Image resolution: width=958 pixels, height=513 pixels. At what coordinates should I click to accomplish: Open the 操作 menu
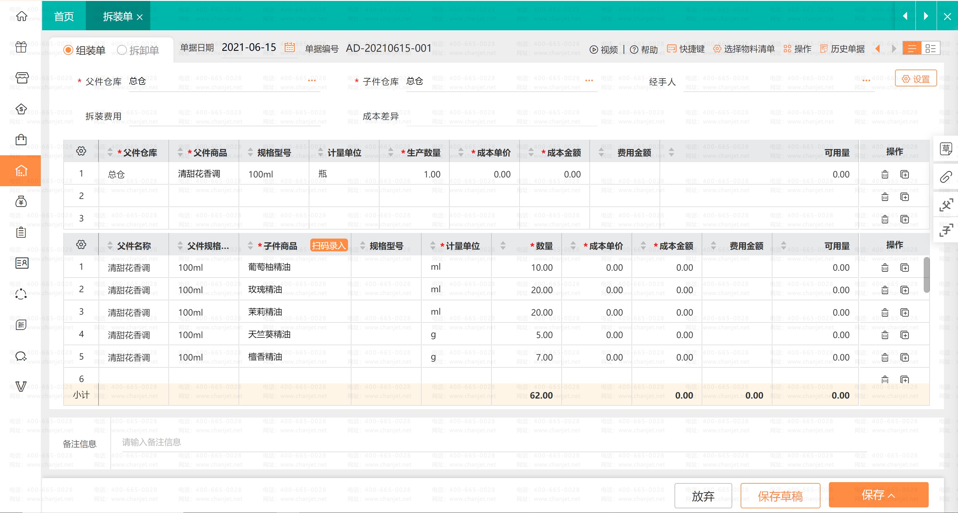[797, 49]
